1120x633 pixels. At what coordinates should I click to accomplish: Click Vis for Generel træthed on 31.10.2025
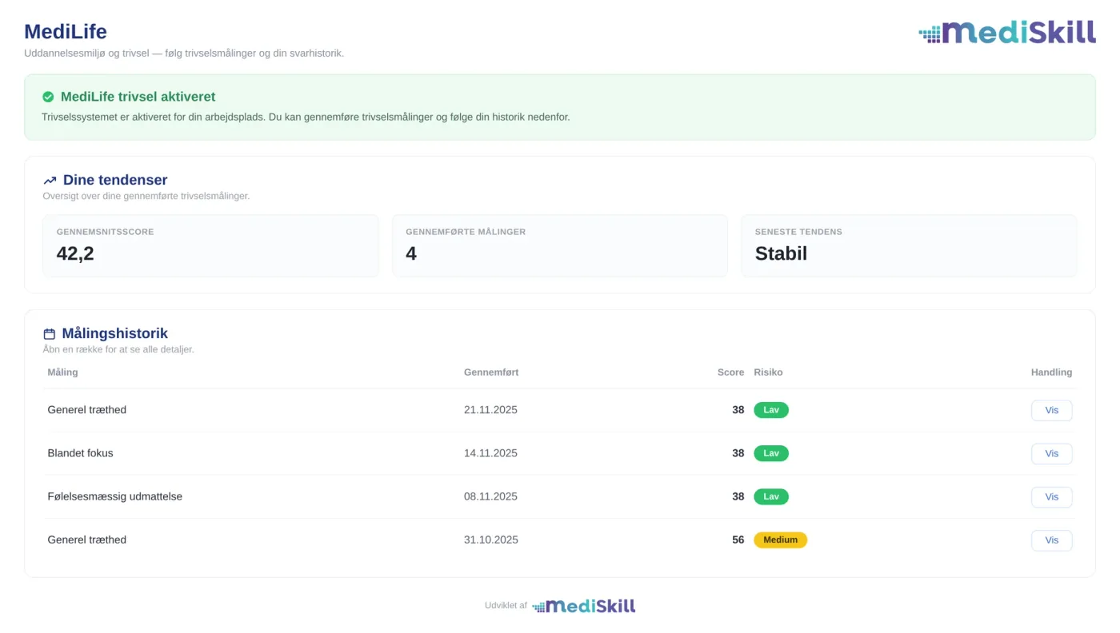coord(1051,540)
